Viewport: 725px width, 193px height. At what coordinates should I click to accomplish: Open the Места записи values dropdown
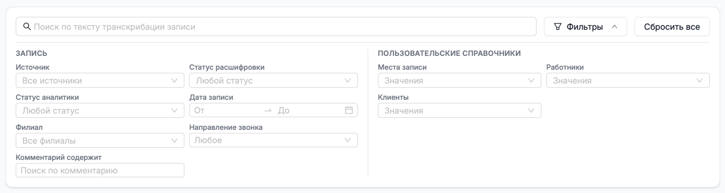click(x=460, y=80)
